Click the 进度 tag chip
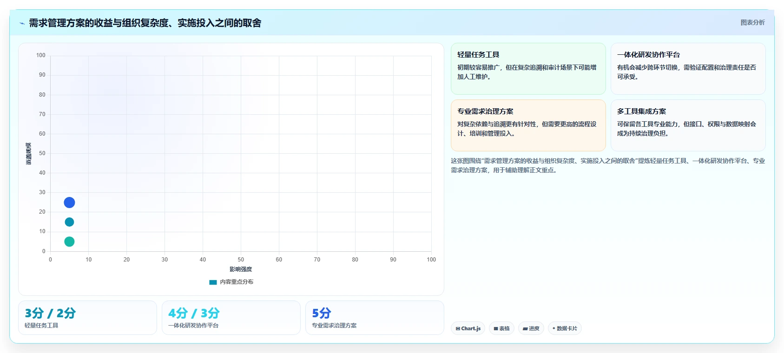This screenshot has height=353, width=784. 531,328
